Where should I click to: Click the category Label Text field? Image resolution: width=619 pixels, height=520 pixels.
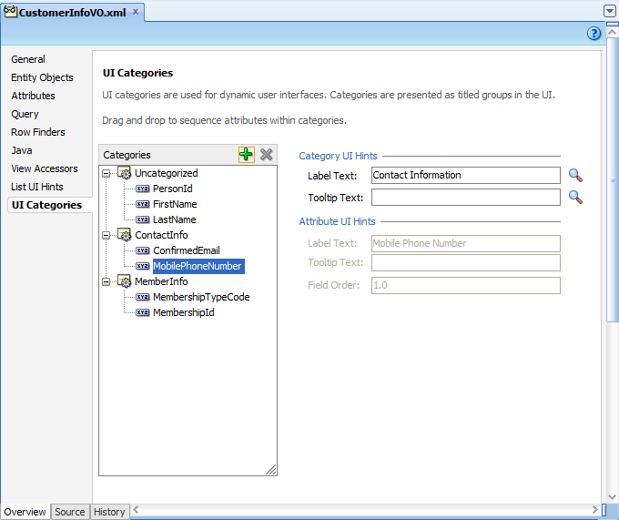pyautogui.click(x=466, y=176)
